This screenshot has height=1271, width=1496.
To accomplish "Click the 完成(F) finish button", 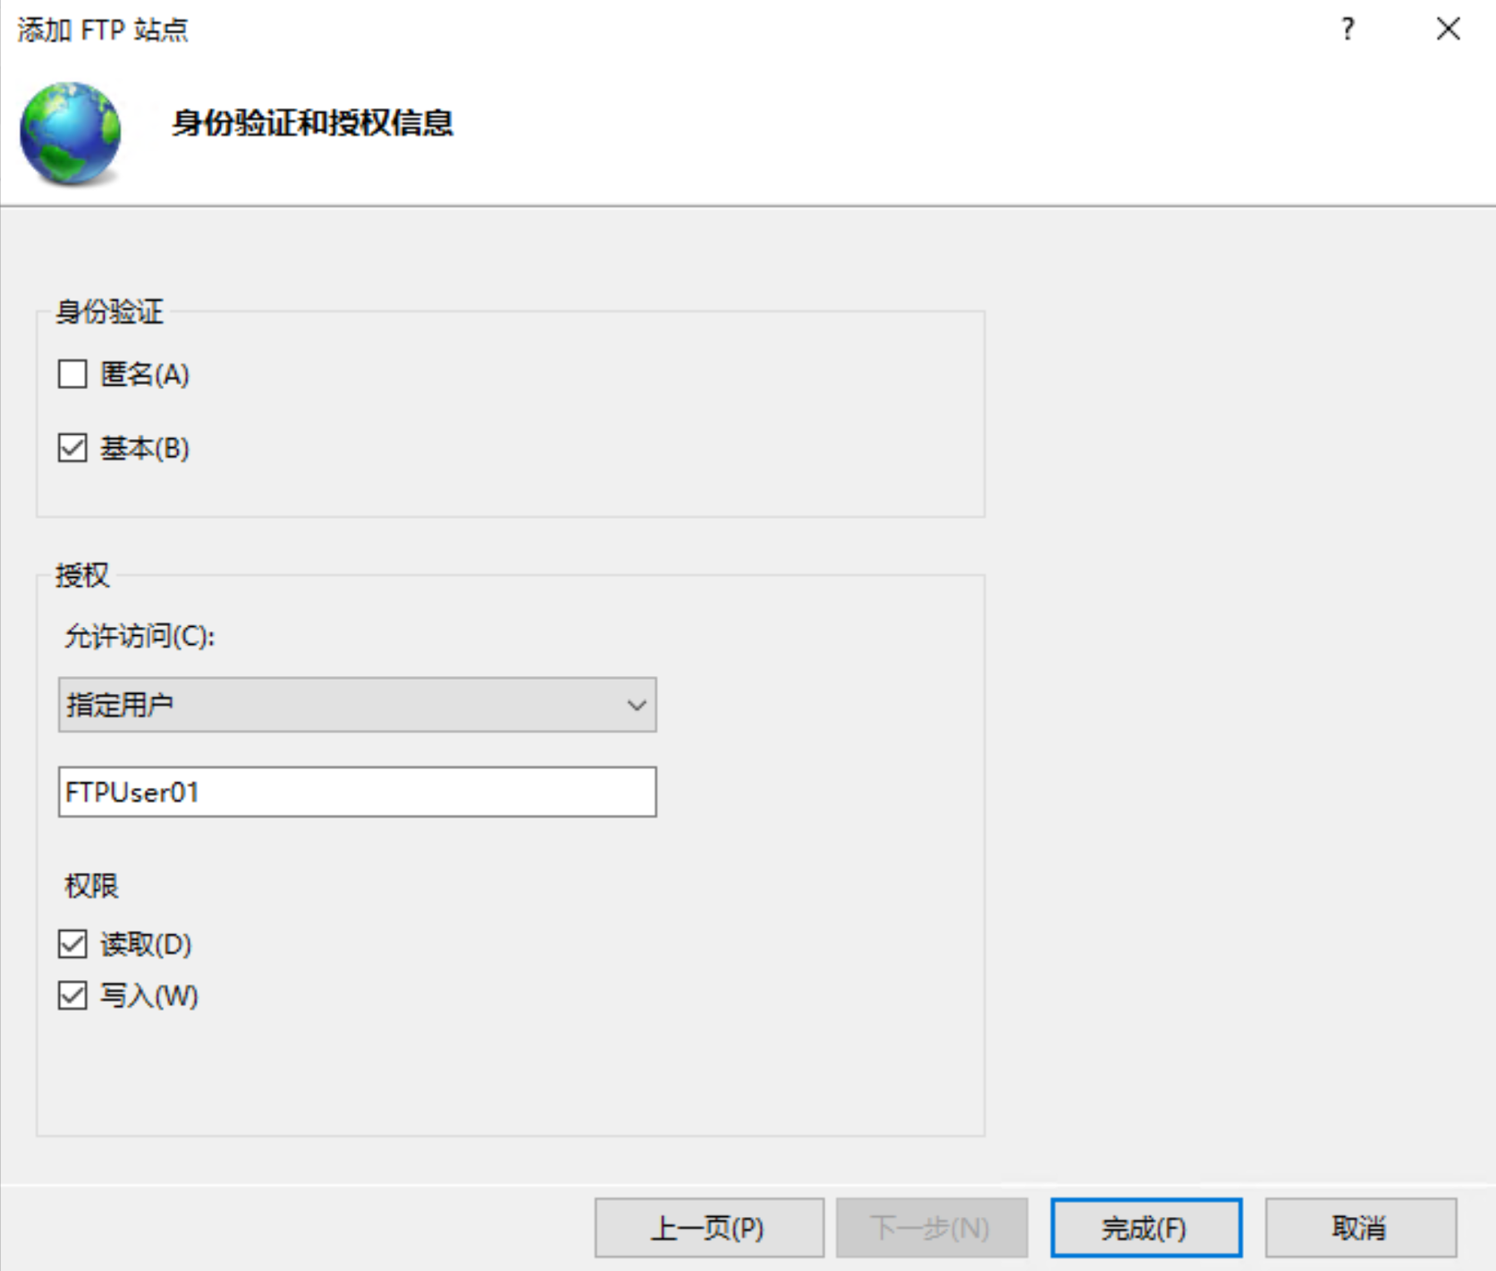I will click(1146, 1228).
